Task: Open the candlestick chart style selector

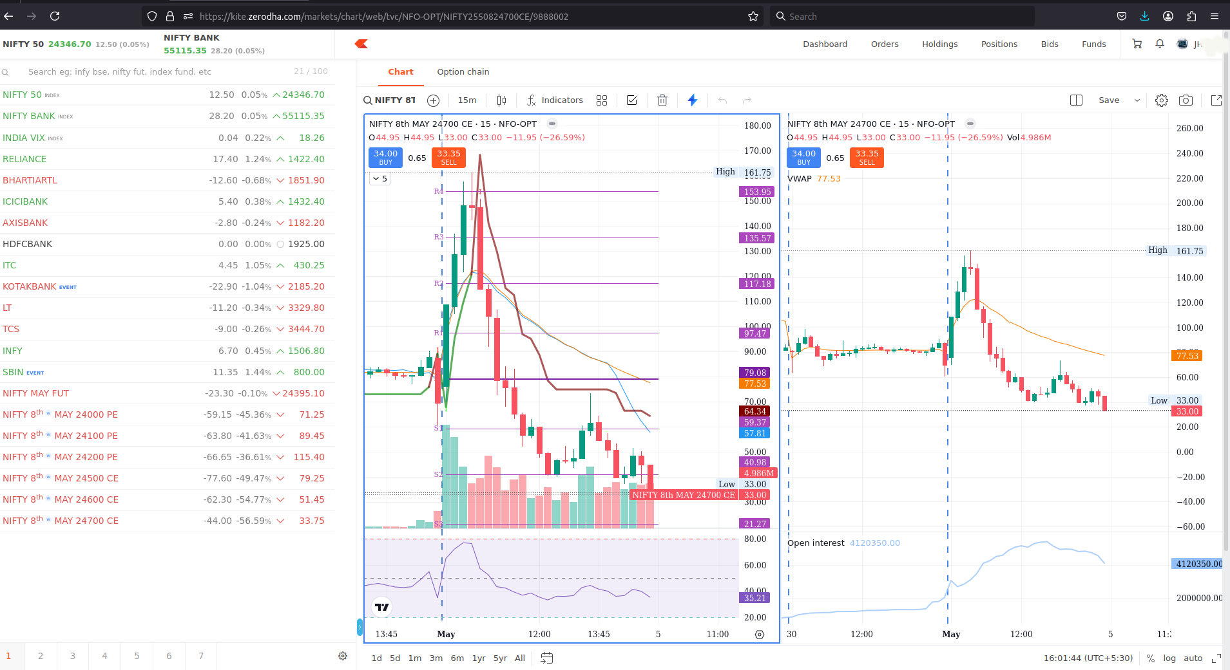Action: 501,100
